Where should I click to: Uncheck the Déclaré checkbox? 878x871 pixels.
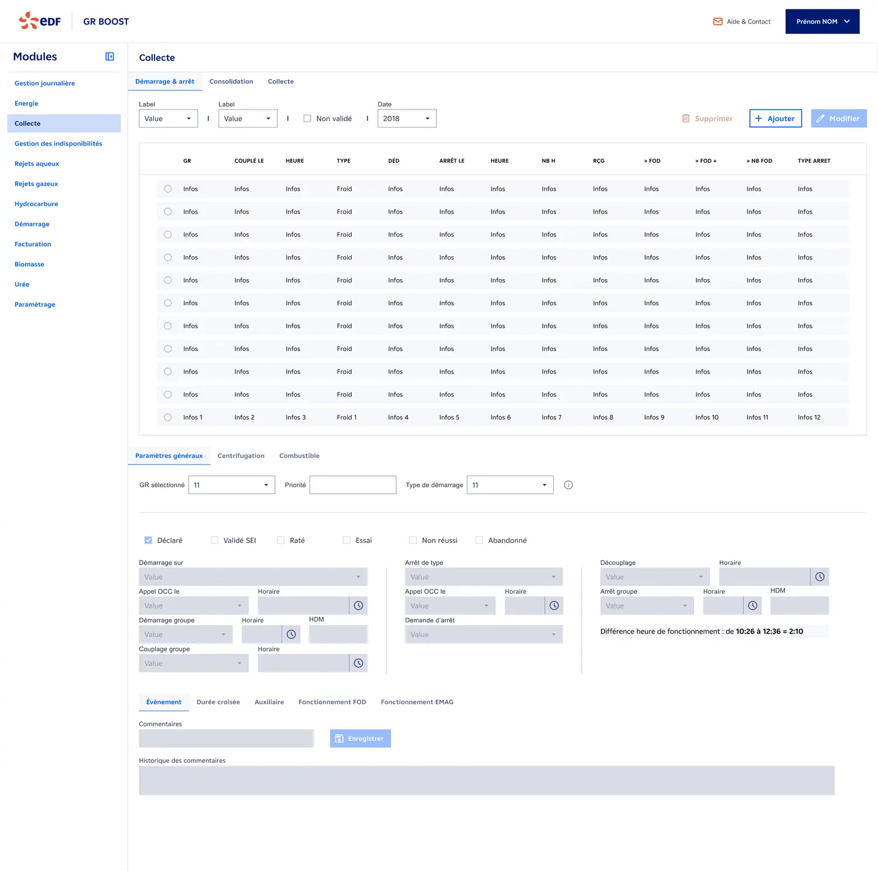(148, 540)
